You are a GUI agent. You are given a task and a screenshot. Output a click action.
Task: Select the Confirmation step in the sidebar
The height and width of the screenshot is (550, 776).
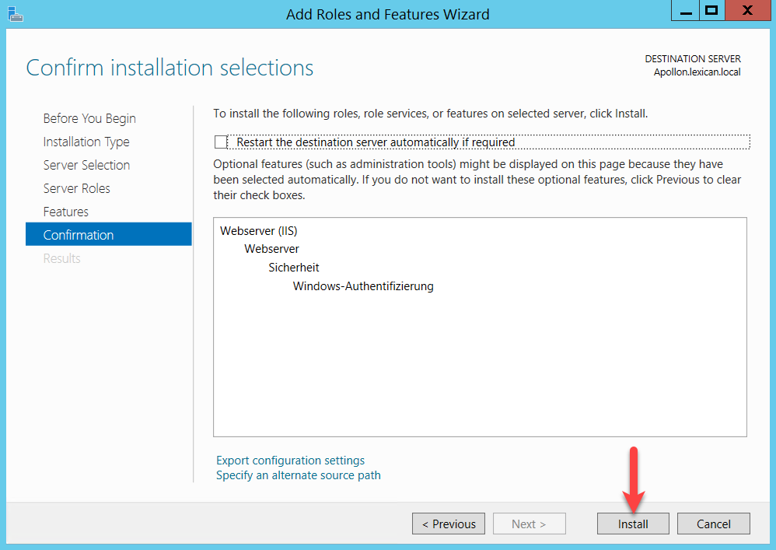click(79, 235)
